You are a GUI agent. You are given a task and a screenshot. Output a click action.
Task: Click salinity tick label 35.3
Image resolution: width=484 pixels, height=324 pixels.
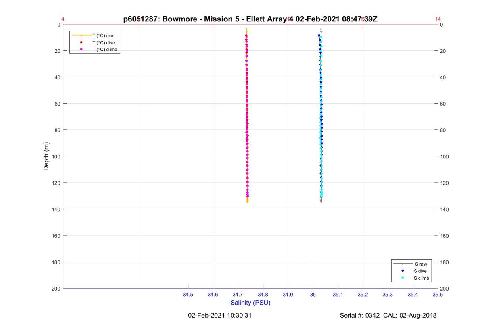388,295
